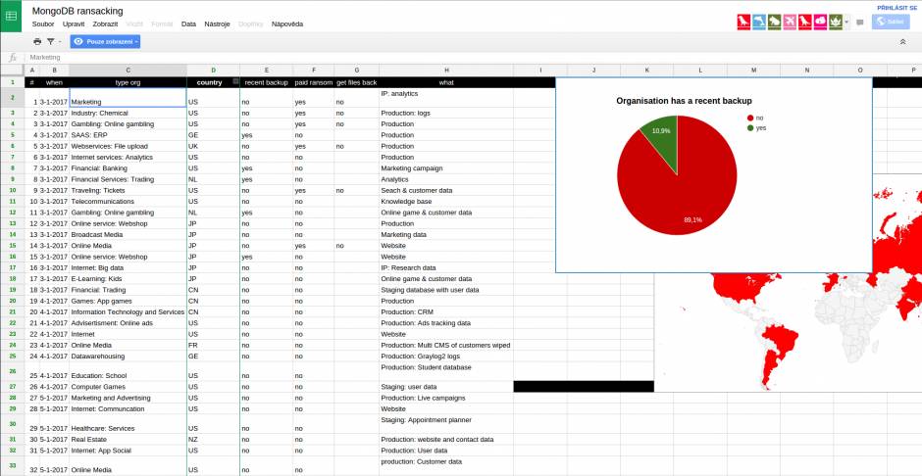The image size is (922, 476).
Task: Click the 'Production: CRM' cell
Action: pyautogui.click(x=446, y=312)
